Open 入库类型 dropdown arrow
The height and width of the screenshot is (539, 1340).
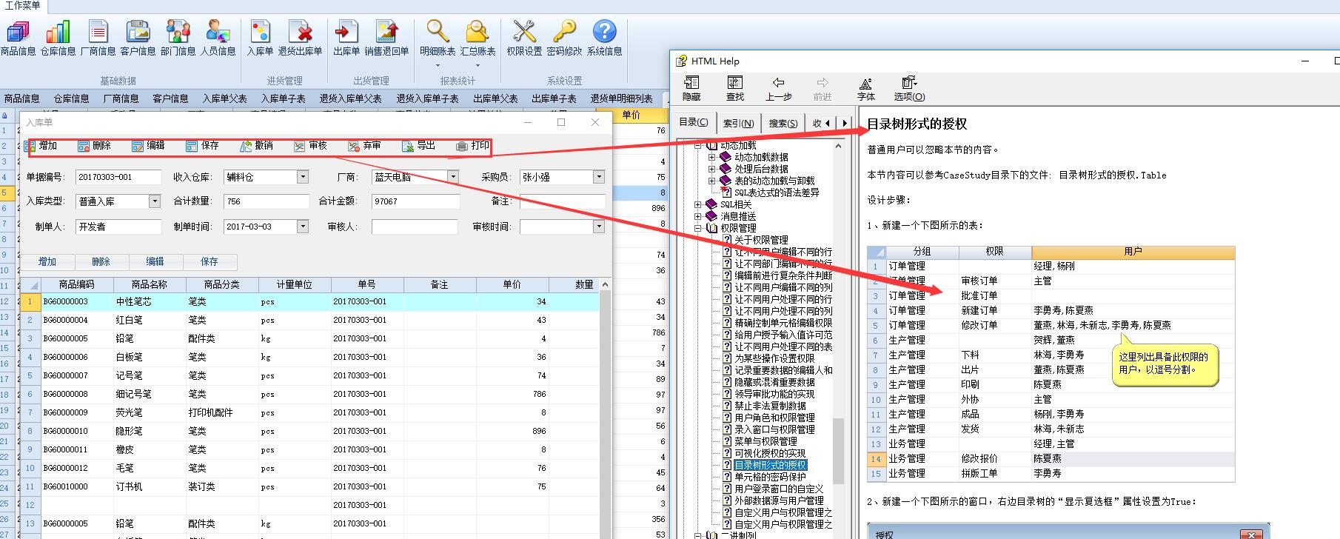point(154,201)
